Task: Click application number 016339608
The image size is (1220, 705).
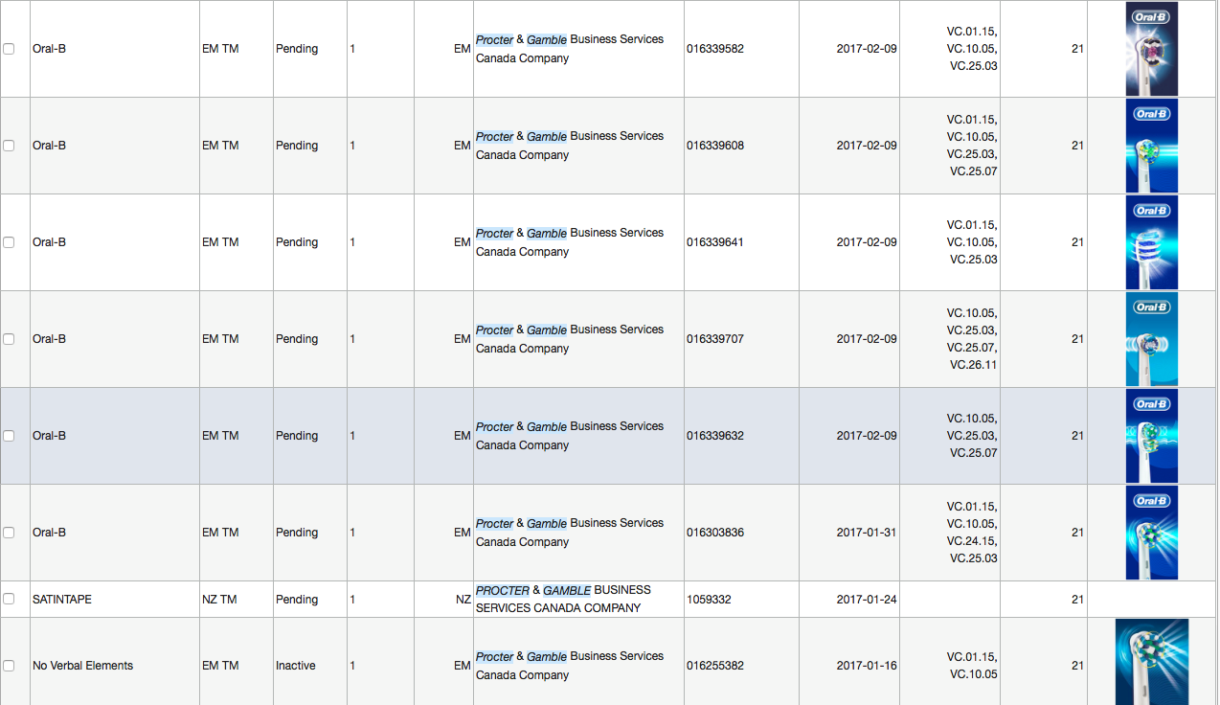Action: [715, 146]
